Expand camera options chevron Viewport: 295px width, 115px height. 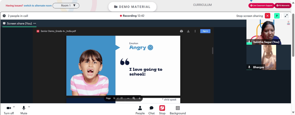[14, 107]
